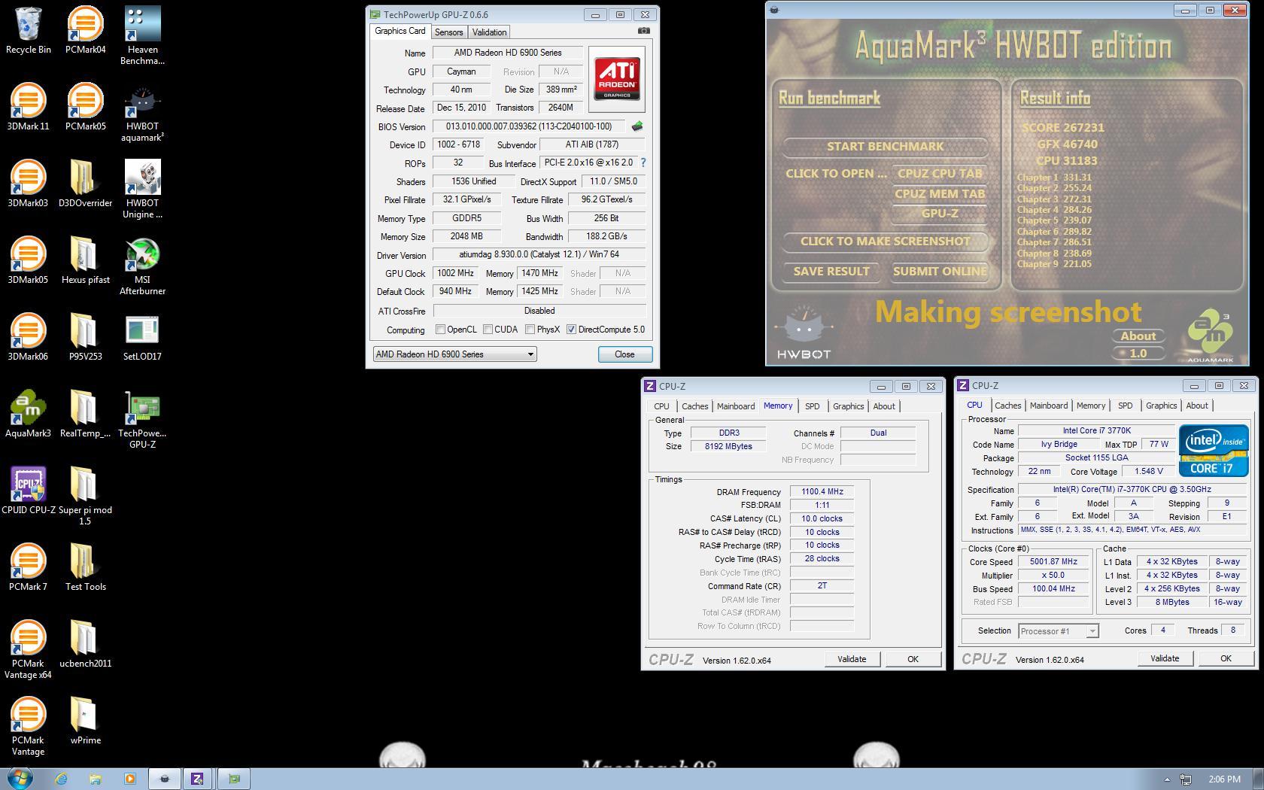1264x790 pixels.
Task: Open the Mainboard tab in CPU-Z CPU window
Action: coord(1048,406)
